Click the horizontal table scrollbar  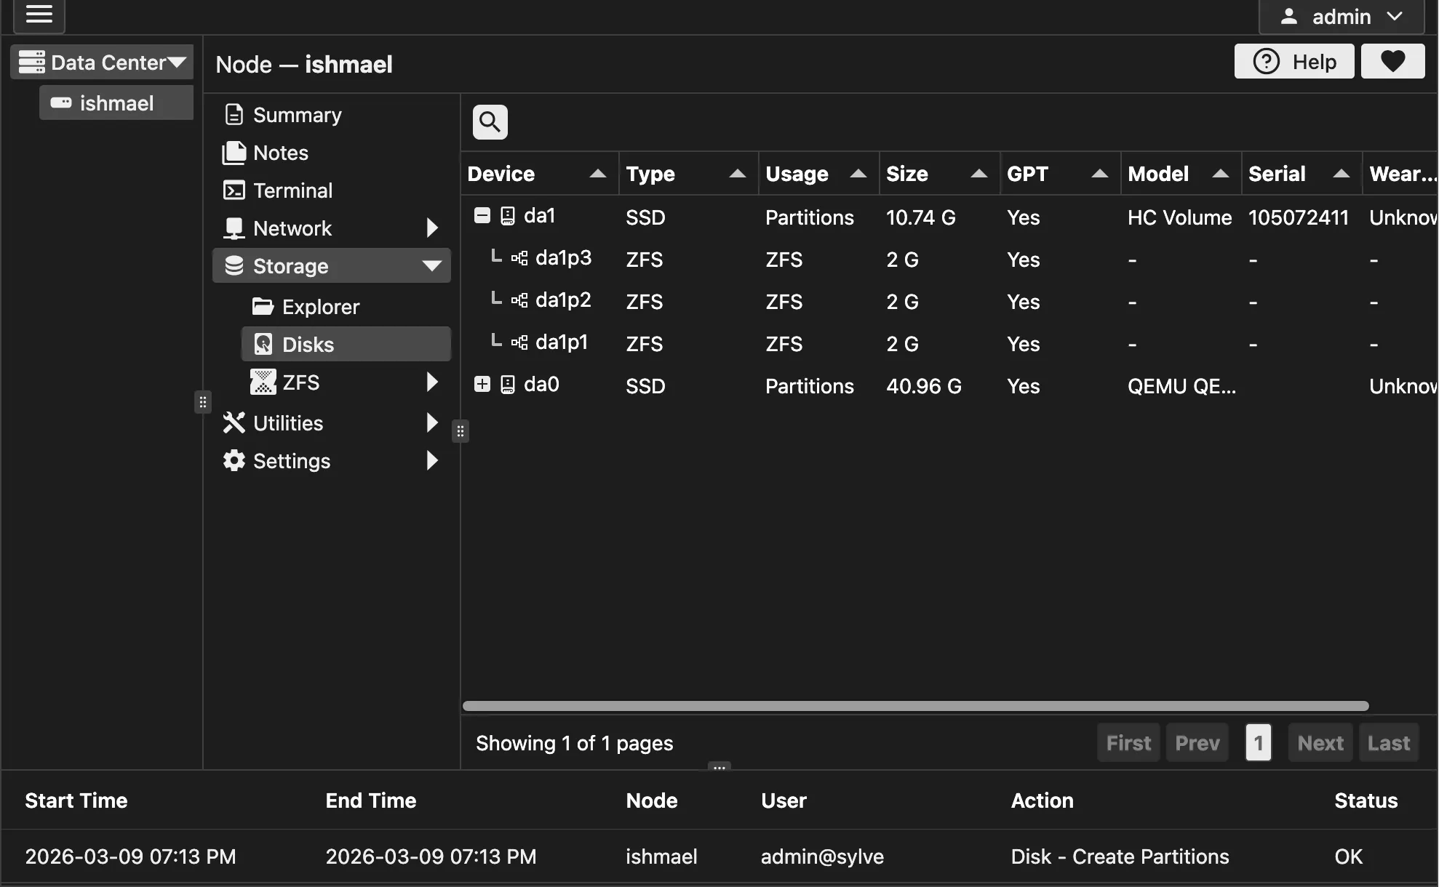coord(915,706)
